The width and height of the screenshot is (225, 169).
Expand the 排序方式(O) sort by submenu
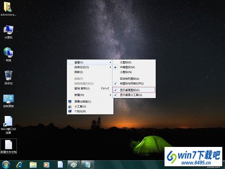click(x=90, y=67)
